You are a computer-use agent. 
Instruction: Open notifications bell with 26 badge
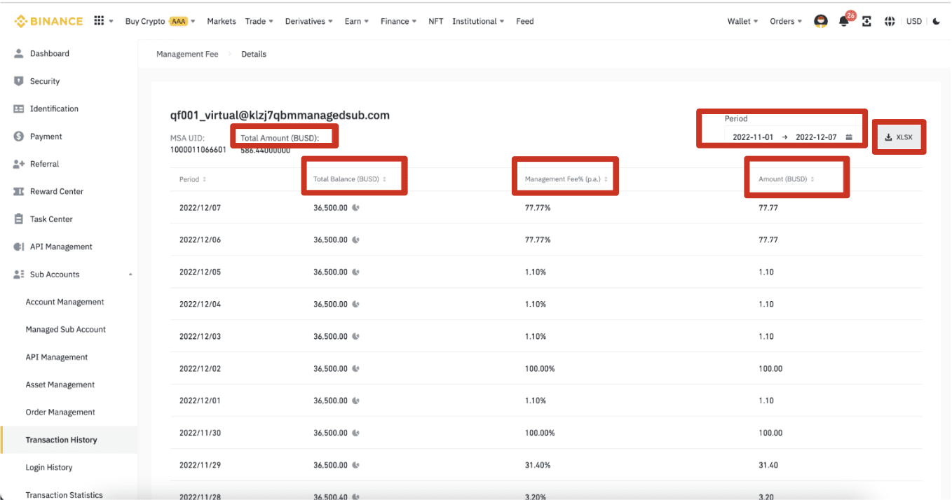(844, 22)
